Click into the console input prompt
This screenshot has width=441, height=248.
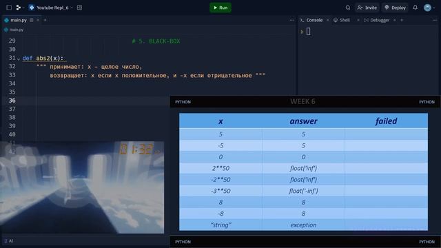coord(309,32)
